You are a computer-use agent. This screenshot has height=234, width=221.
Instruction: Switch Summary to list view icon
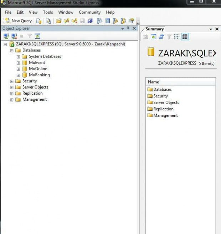(x=177, y=36)
